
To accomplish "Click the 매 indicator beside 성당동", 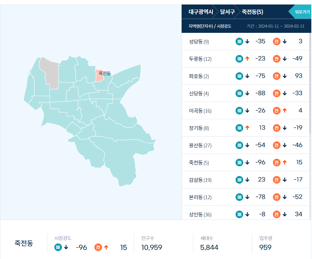I will tap(239, 41).
